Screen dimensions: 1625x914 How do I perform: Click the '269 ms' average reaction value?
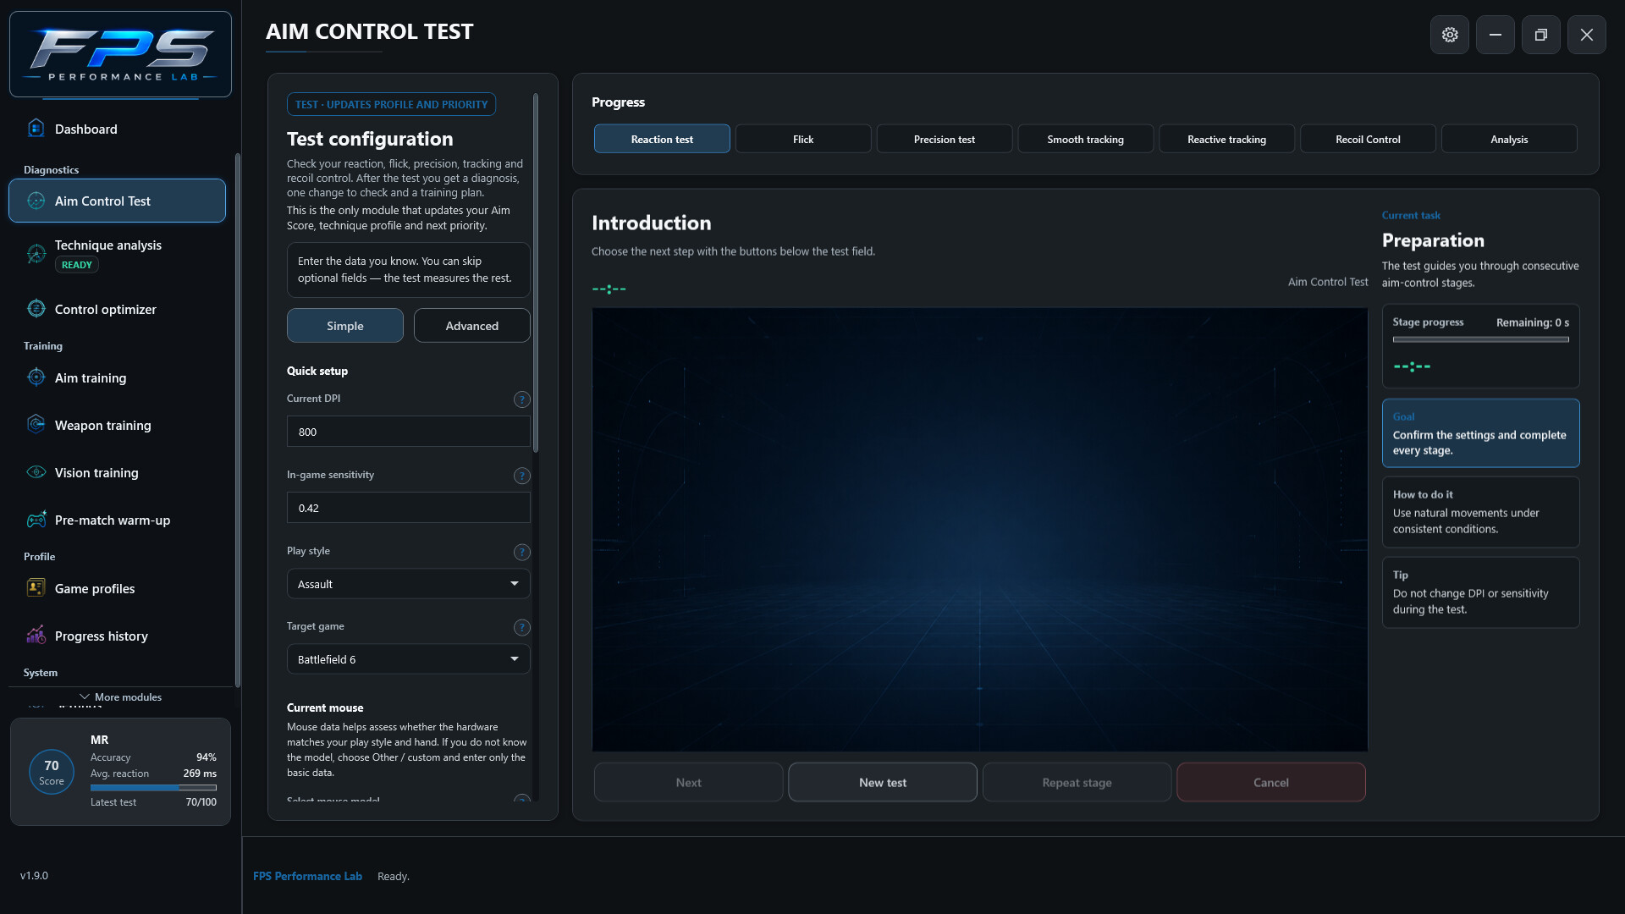[x=200, y=774]
